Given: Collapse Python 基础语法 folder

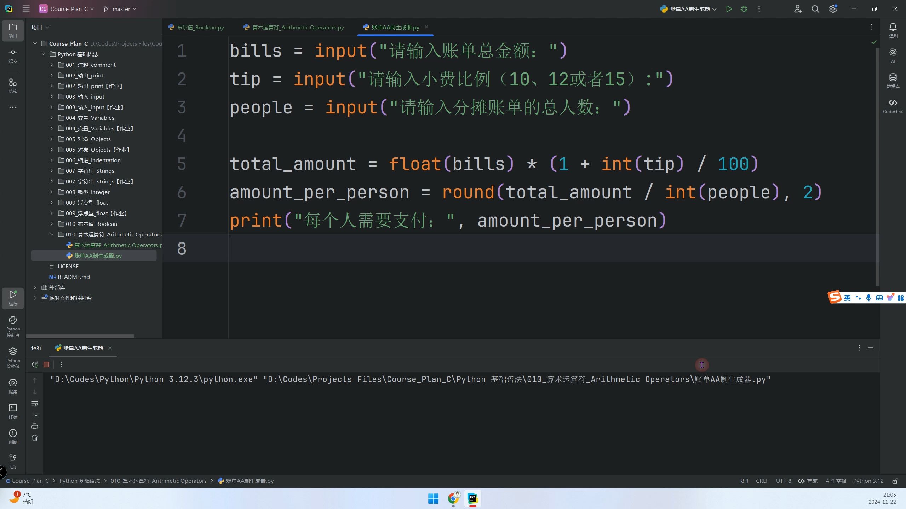Looking at the screenshot, I should click(x=44, y=54).
